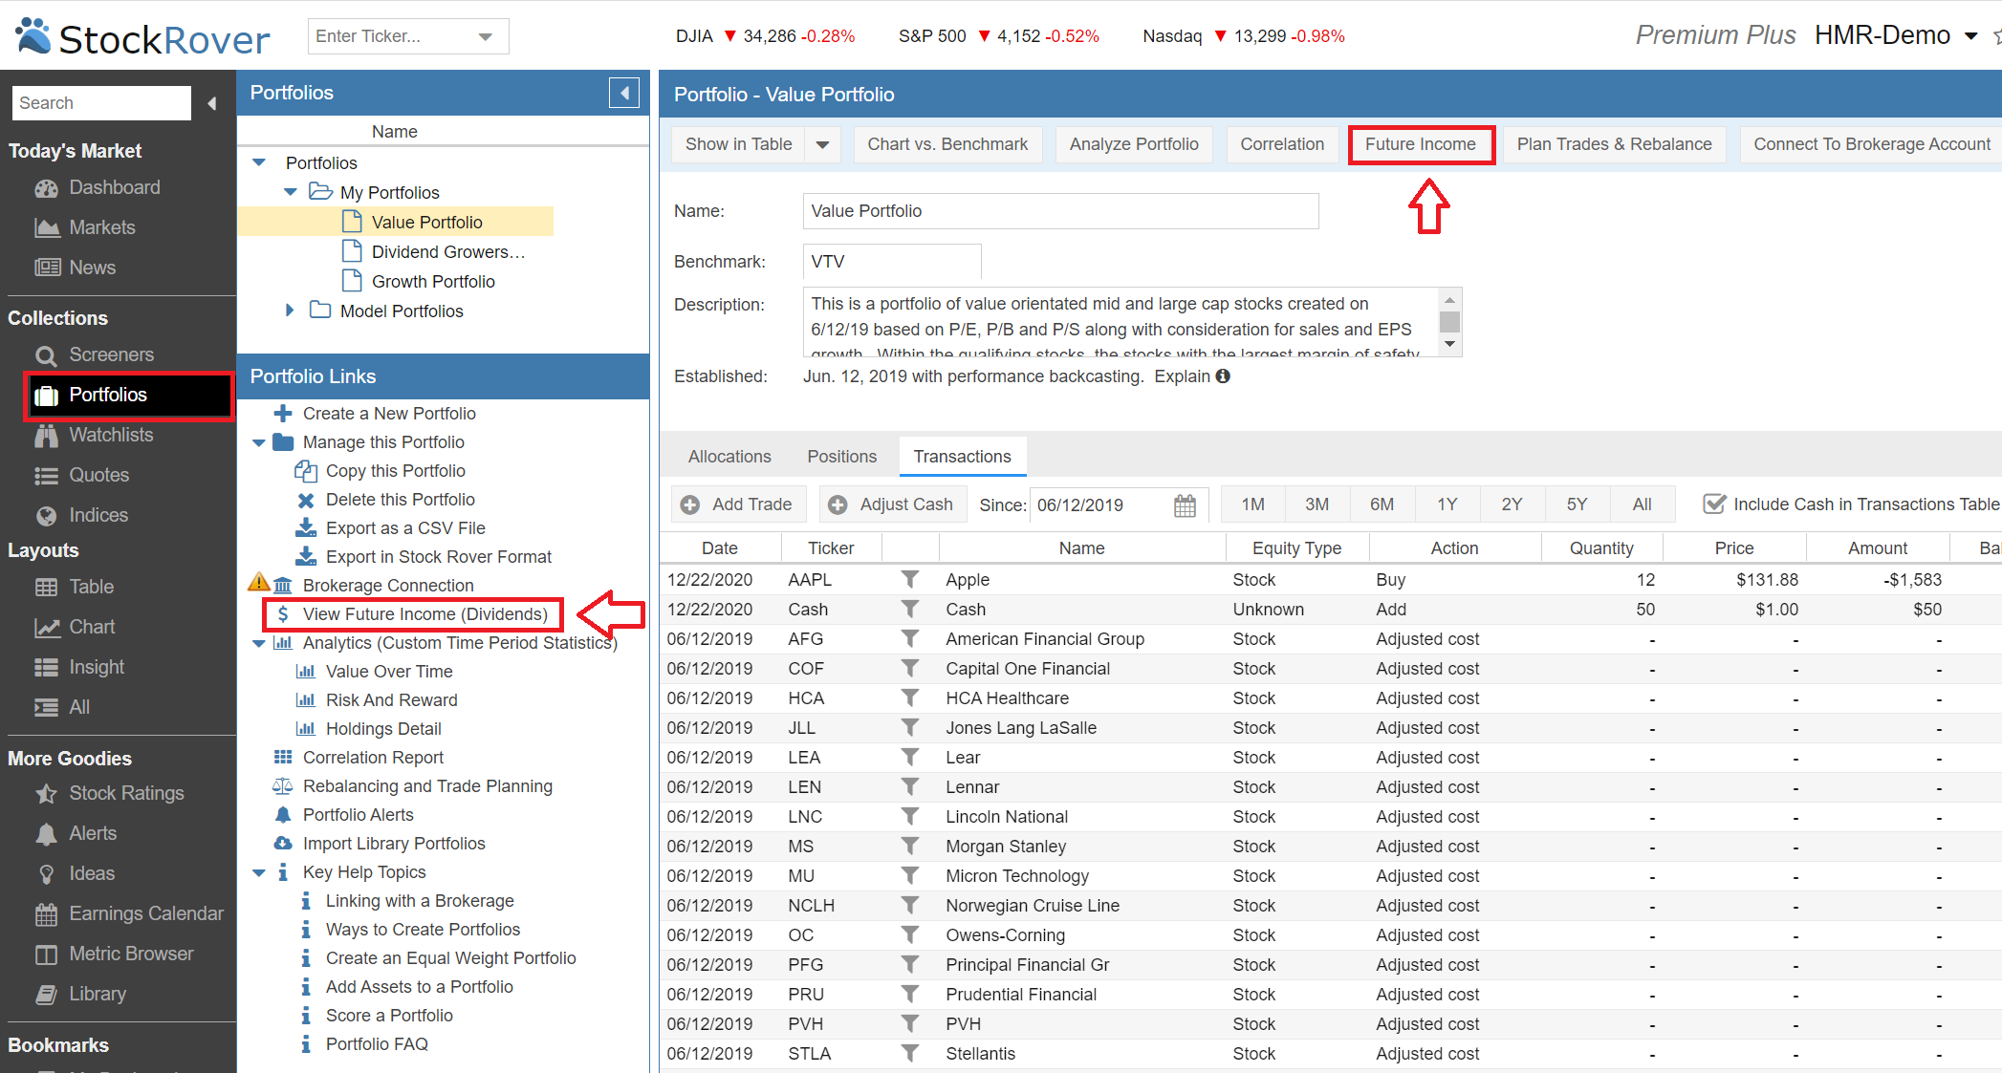Expand the Model Portfolios folder

tap(290, 311)
